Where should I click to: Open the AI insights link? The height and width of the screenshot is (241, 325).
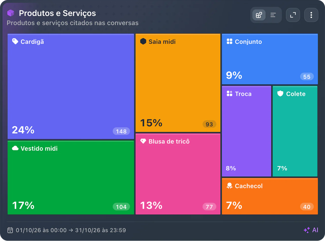[311, 230]
